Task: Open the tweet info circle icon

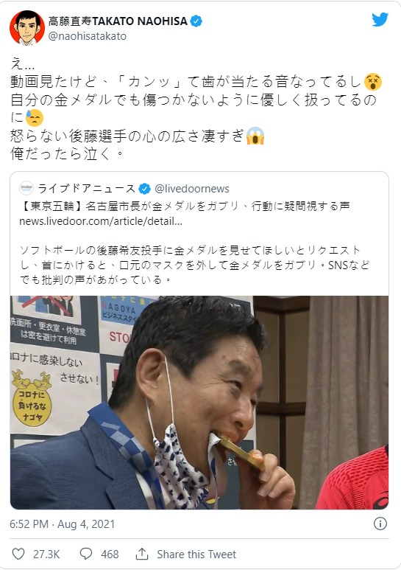Action: (380, 524)
